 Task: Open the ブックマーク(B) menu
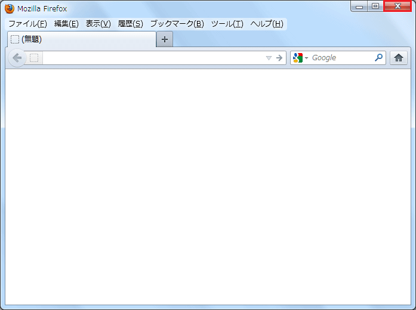click(x=177, y=24)
